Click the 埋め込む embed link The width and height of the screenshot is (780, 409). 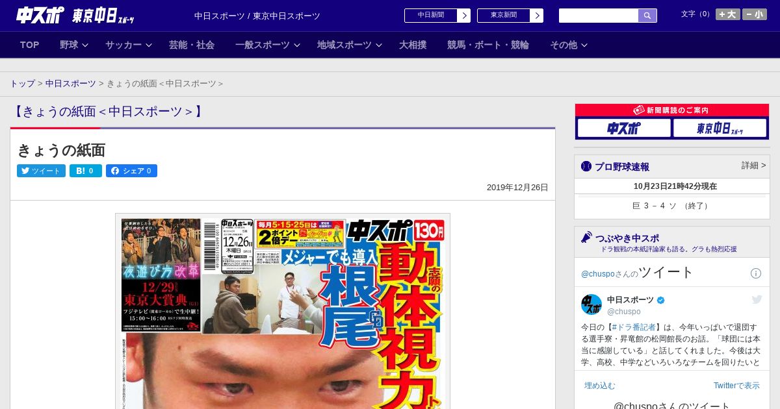(599, 386)
